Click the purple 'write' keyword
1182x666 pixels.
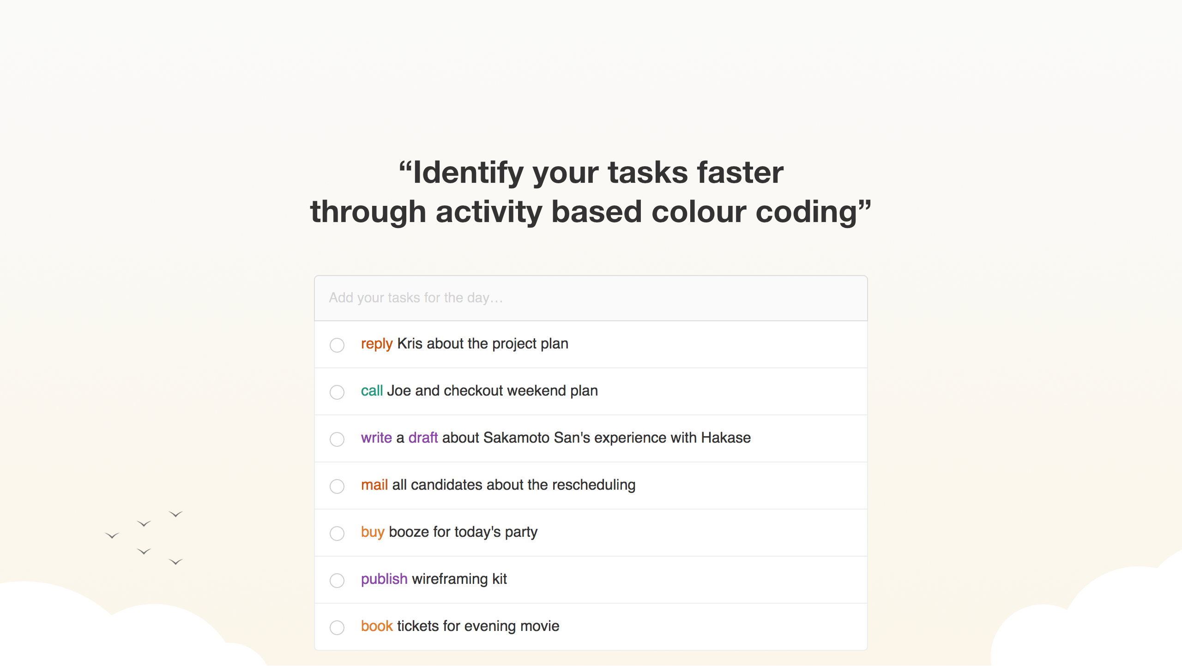point(376,438)
